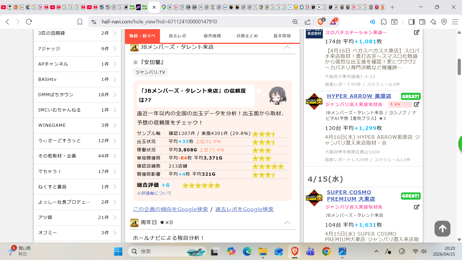Switch to the 過去レポ tab
Image resolution: width=462 pixels, height=260 pixels.
pyautogui.click(x=177, y=36)
